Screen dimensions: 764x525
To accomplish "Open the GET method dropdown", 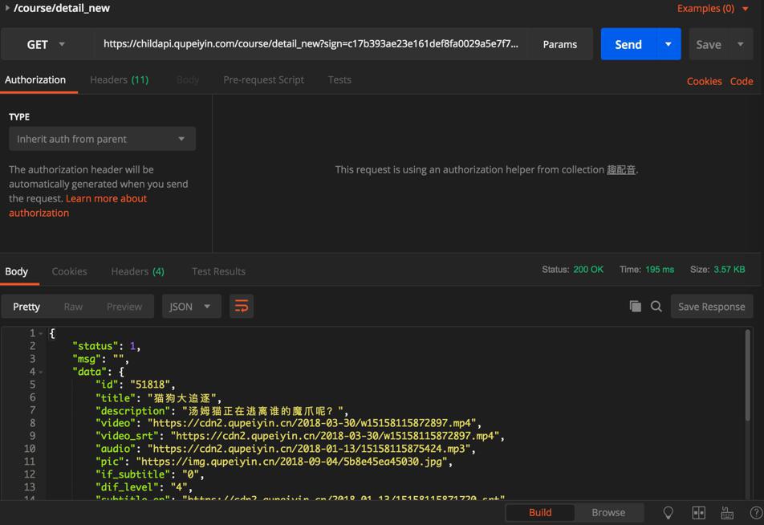I will [45, 44].
